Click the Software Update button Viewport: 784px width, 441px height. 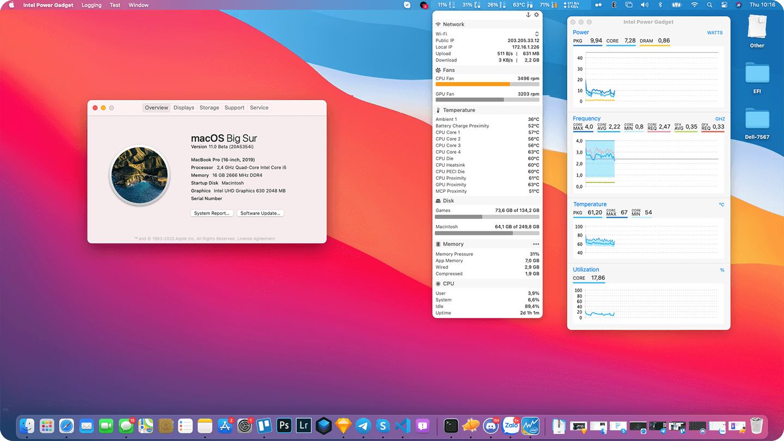pos(260,213)
